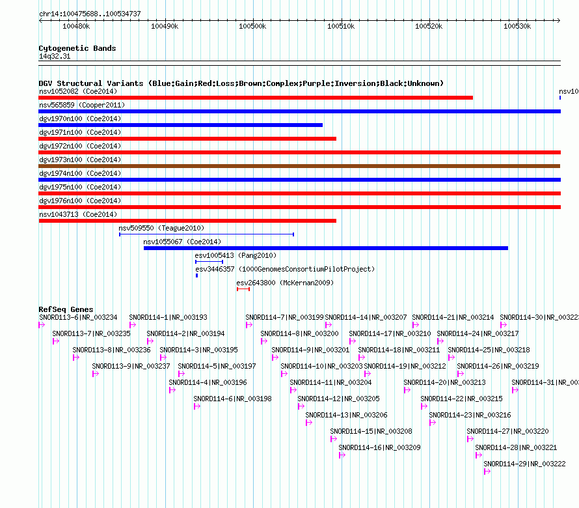Click the SNORD114-11 gene arrow glyph
579x508 pixels.
(x=293, y=390)
